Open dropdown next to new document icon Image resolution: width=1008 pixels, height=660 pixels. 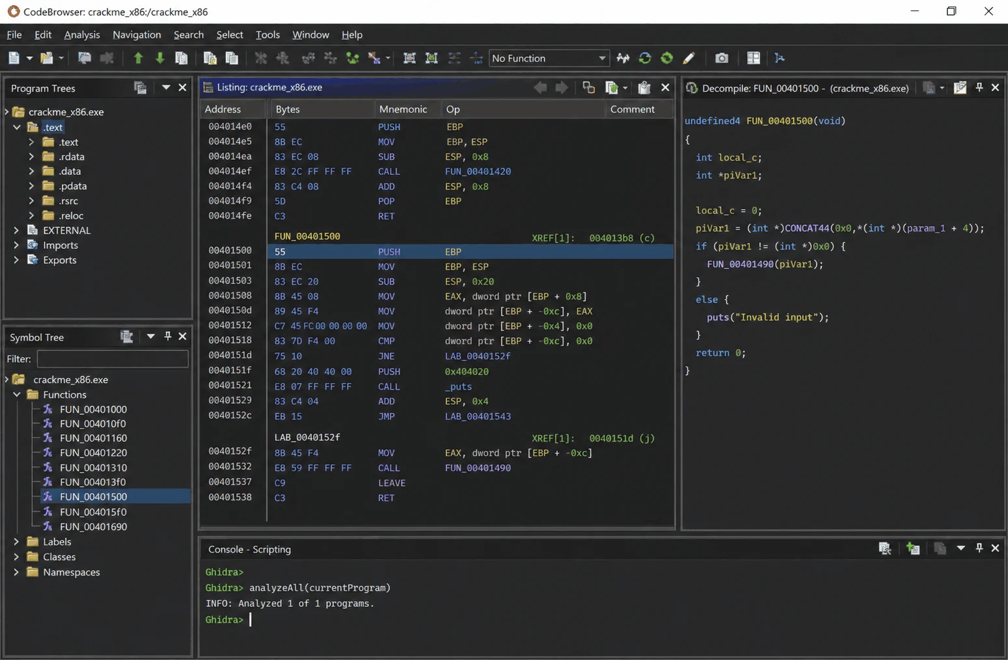pos(29,58)
